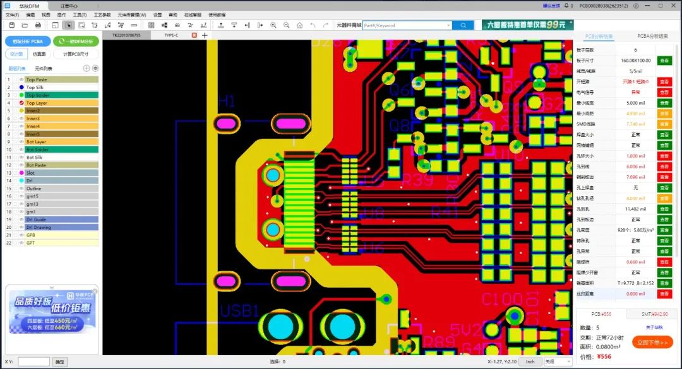Expand the 关闭 dropdown in status bar
This screenshot has height=369, width=682.
568,362
